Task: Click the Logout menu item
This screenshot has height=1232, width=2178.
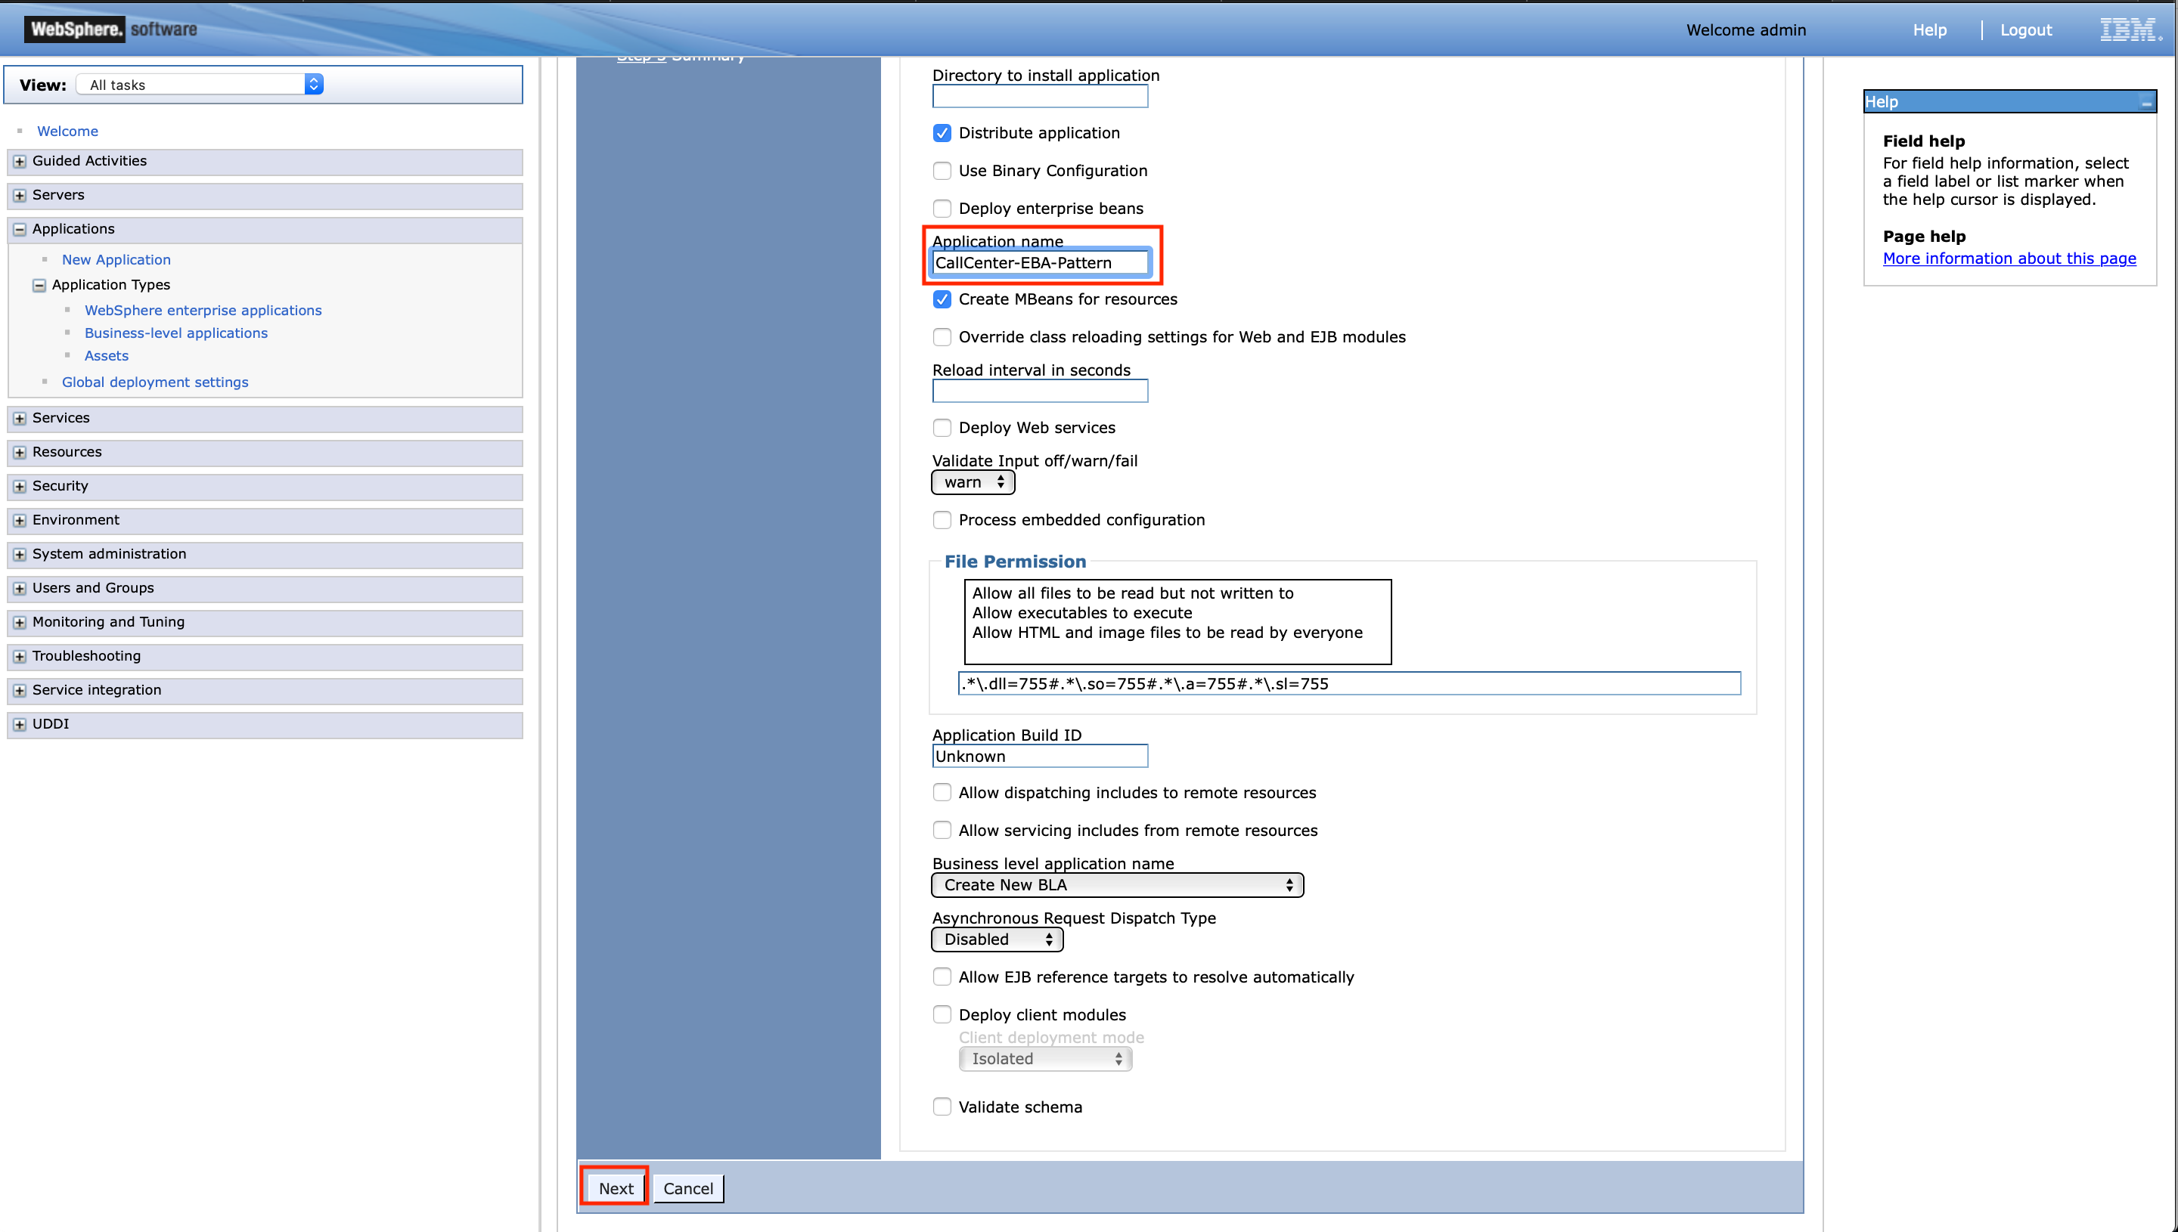Action: click(x=2026, y=29)
